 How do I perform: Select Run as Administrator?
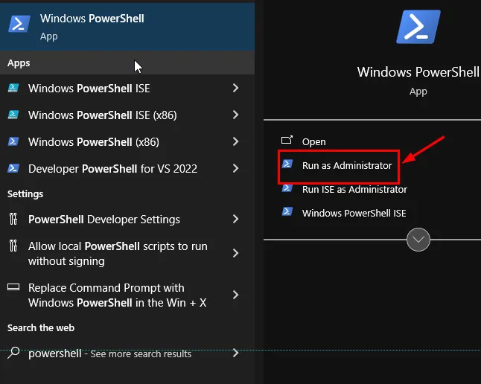pos(346,165)
